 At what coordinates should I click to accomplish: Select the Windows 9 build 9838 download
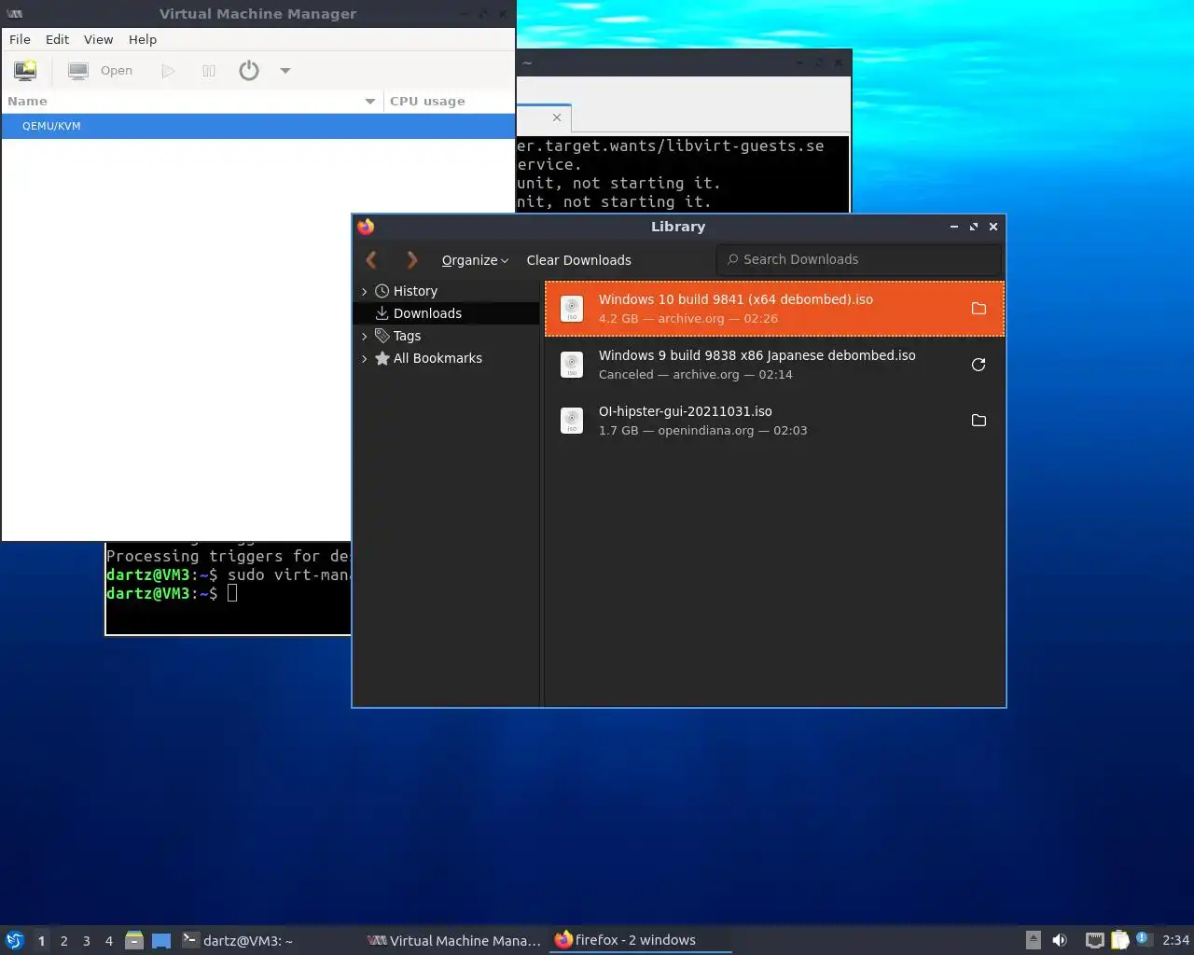(774, 365)
